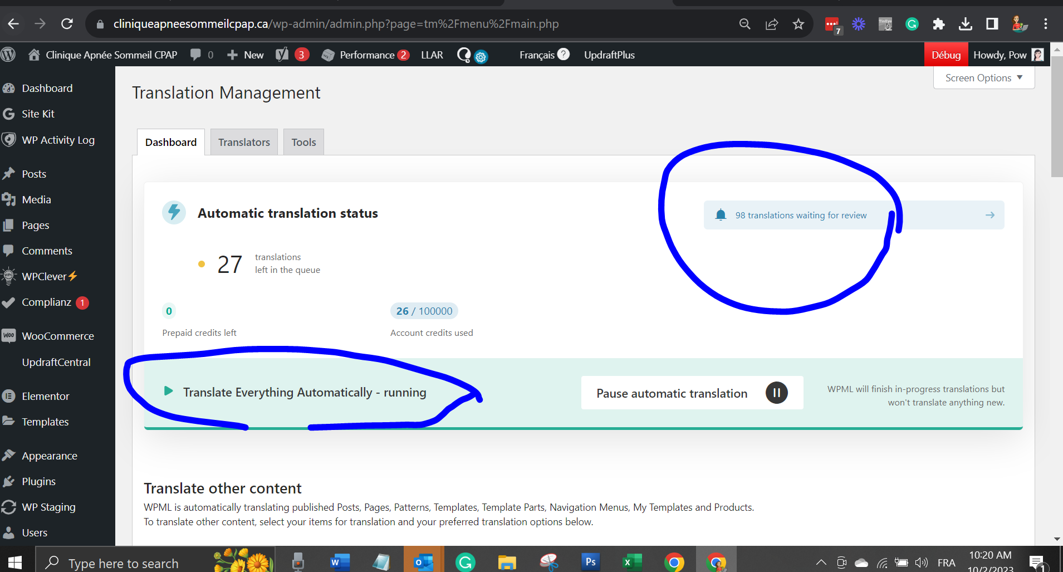Open LLAR admin bar item

(x=432, y=55)
